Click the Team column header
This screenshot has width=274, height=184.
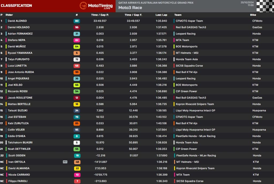[x=178, y=15]
